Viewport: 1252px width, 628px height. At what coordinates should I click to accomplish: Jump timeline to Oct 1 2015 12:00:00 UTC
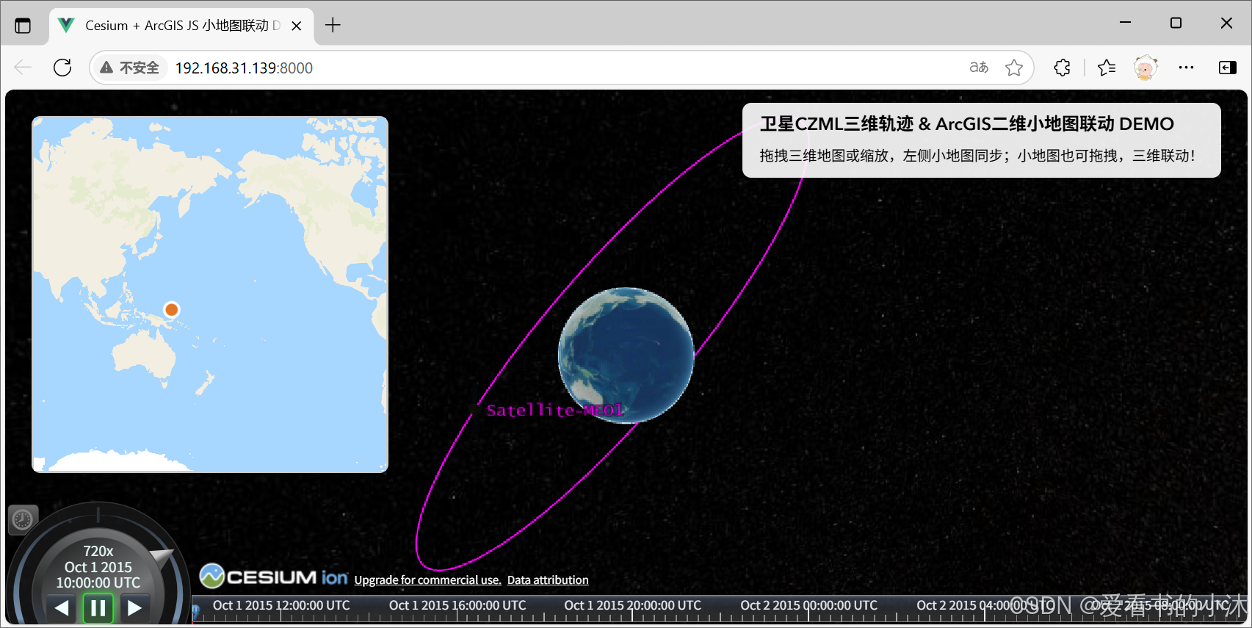pyautogui.click(x=281, y=606)
